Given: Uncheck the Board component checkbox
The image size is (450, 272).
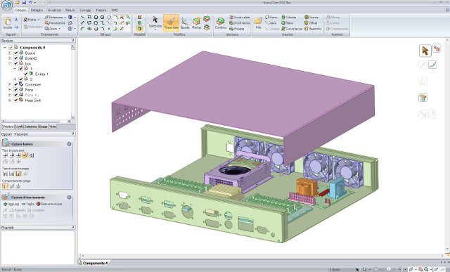Looking at the screenshot, I should pyautogui.click(x=16, y=53).
